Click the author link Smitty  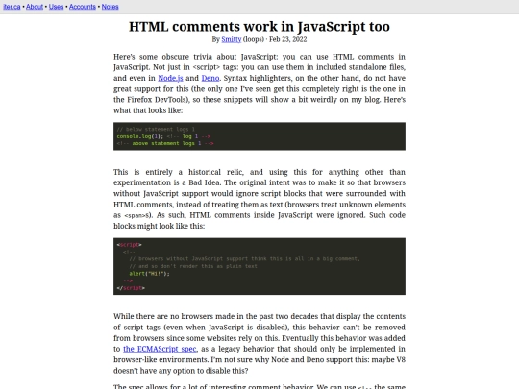(232, 39)
